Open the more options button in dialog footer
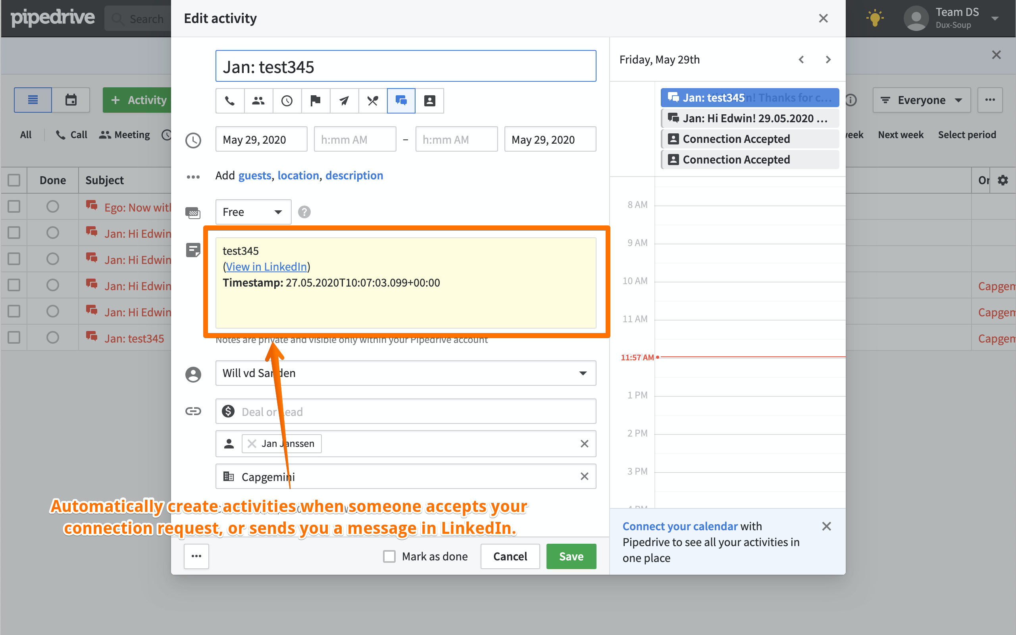This screenshot has height=635, width=1016. pyautogui.click(x=196, y=556)
